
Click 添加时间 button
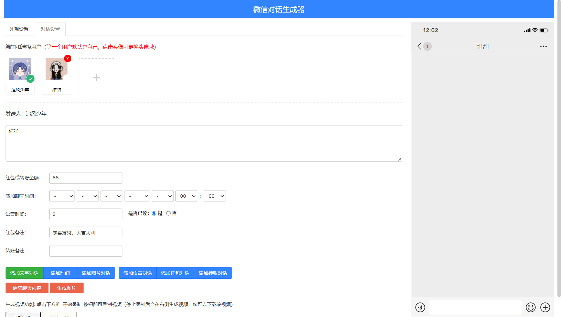point(60,273)
